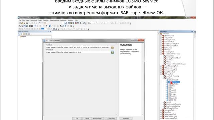Click the OK button in the COSMO-SkyMed dialog
214x120 pixels.
pos(77,119)
